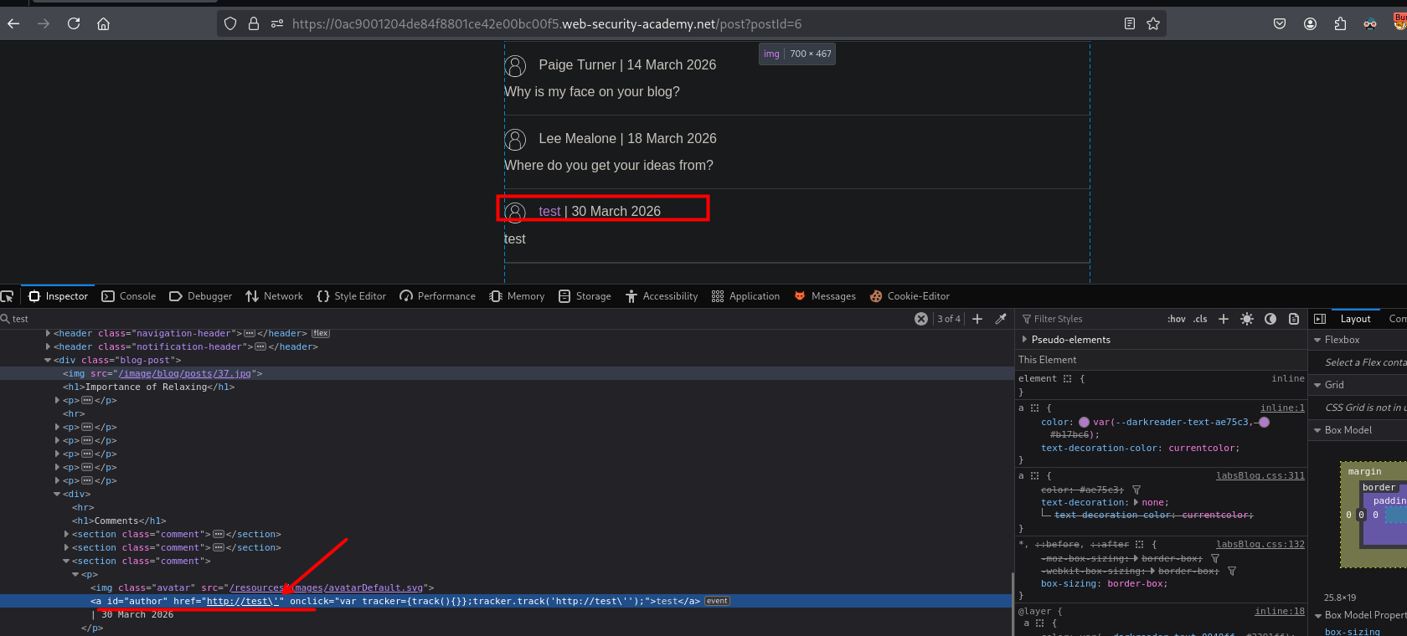
Task: Add a new CSS rule
Action: coord(1224,319)
